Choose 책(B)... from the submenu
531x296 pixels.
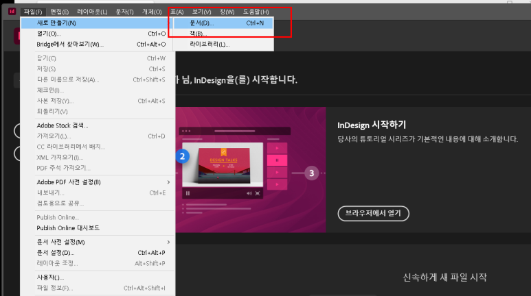(x=223, y=34)
